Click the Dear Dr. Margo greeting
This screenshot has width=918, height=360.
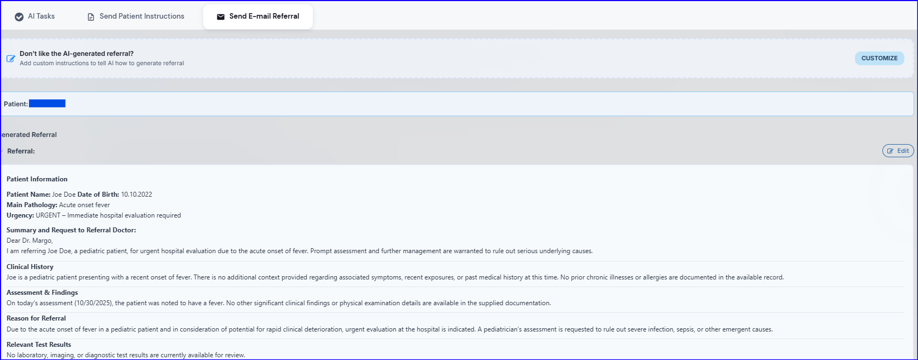tap(30, 241)
